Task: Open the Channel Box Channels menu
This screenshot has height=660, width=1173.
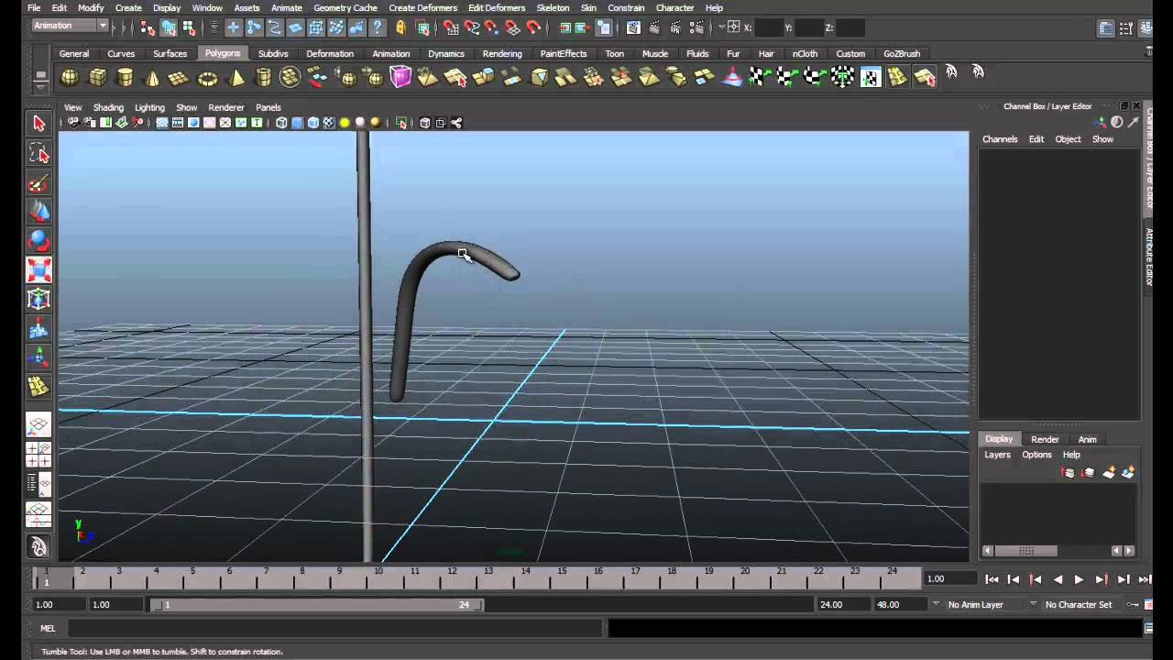Action: [x=1000, y=139]
